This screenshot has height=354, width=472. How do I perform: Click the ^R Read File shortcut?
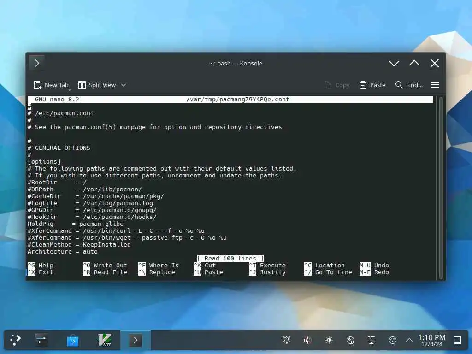pos(105,272)
